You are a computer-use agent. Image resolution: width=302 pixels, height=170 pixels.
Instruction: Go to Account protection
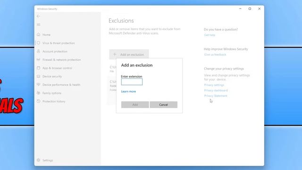pyautogui.click(x=55, y=51)
